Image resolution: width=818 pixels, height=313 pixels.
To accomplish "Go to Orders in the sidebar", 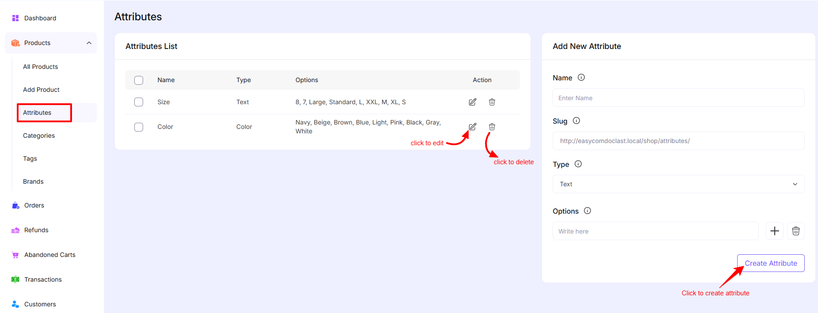I will coord(34,205).
